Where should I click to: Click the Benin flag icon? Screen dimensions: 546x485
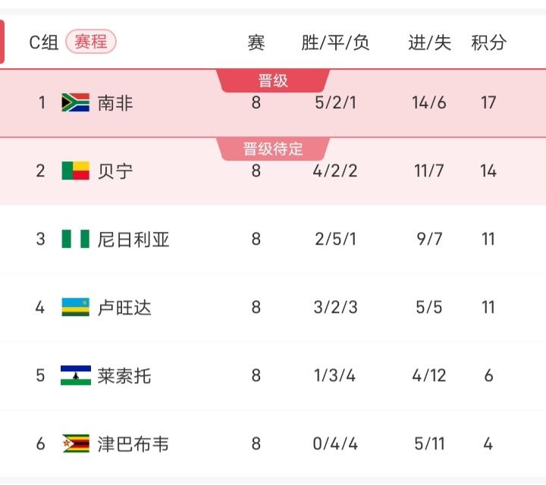[x=76, y=171]
